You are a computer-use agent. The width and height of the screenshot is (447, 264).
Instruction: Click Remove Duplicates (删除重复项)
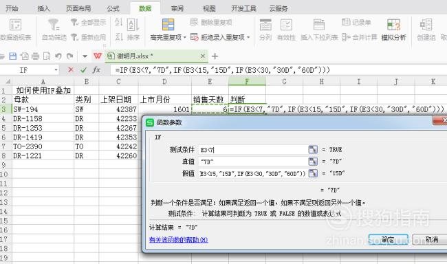click(211, 22)
